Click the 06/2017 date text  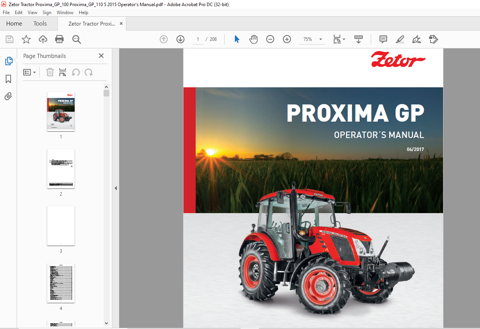click(x=415, y=150)
